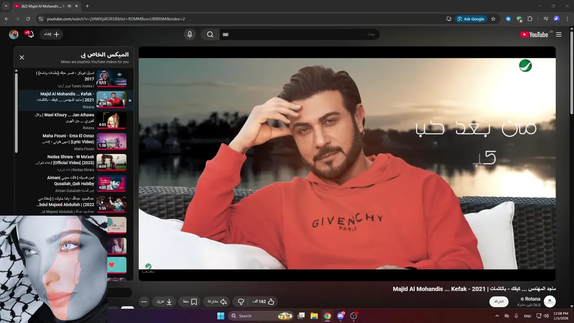Focus the YouTube search input field
Viewport: 574px width, 323px height.
(300, 35)
